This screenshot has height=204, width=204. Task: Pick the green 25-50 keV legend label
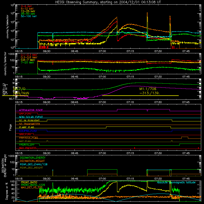28,14
